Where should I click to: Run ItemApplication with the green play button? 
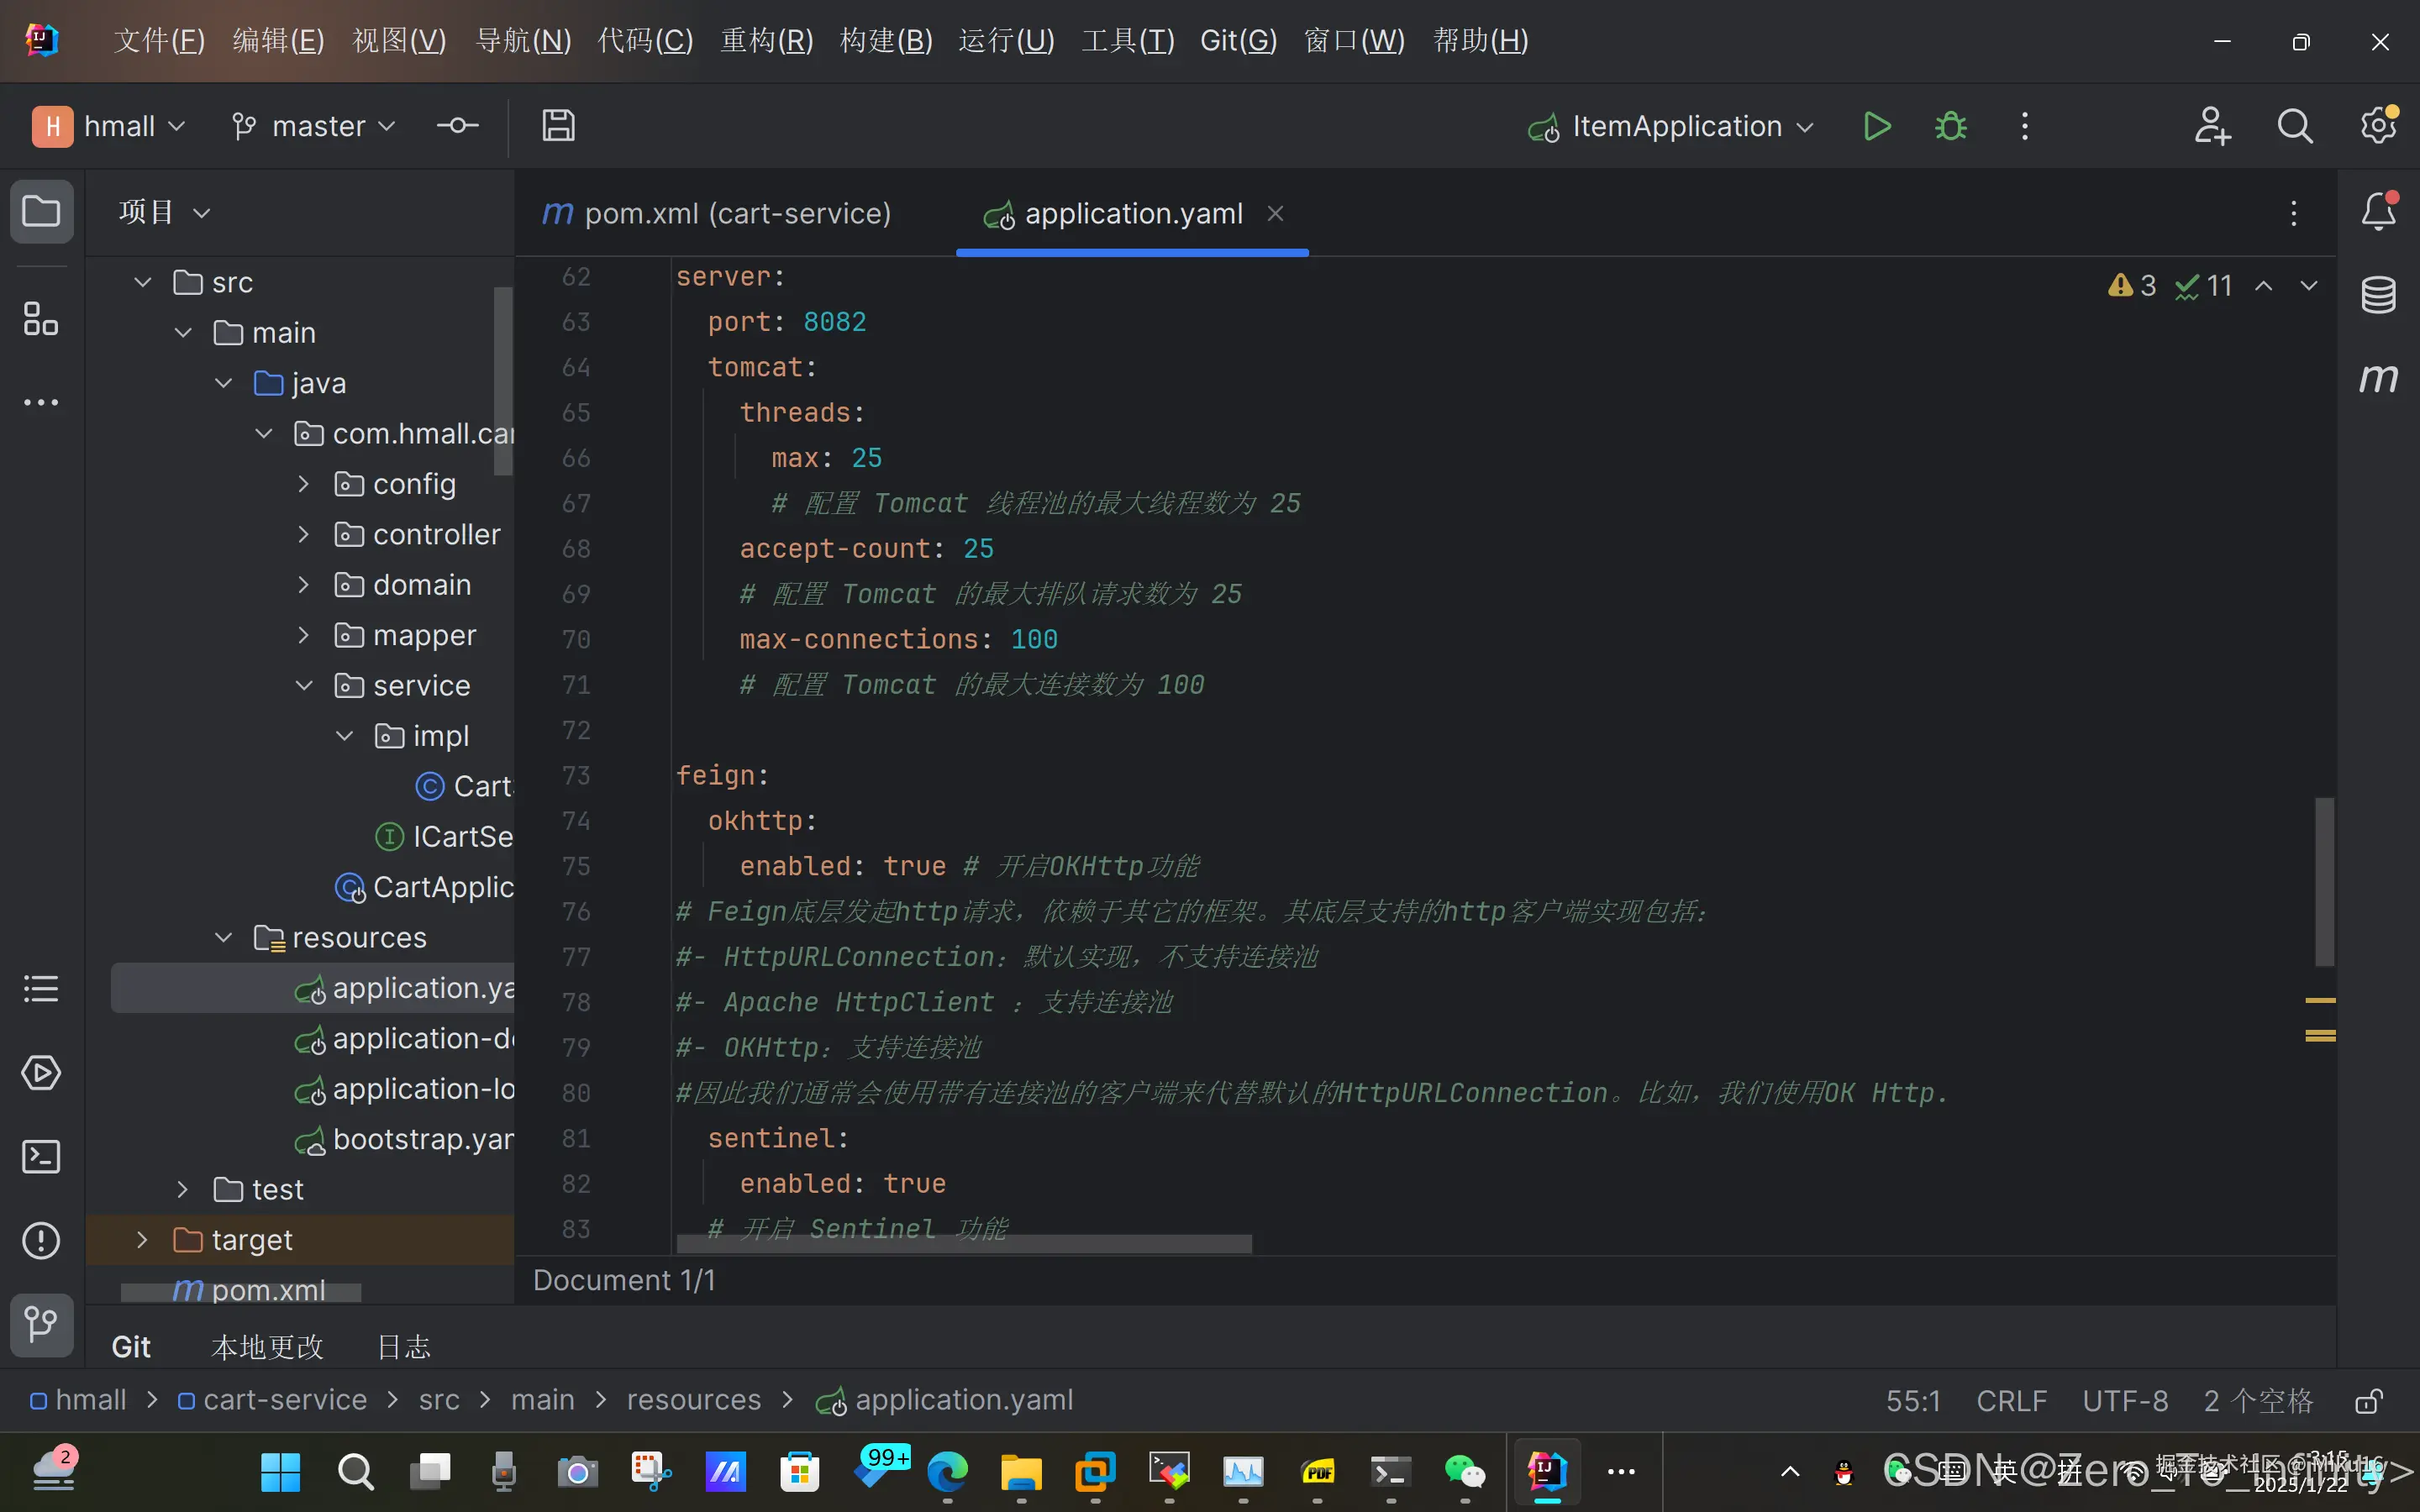coord(1876,127)
